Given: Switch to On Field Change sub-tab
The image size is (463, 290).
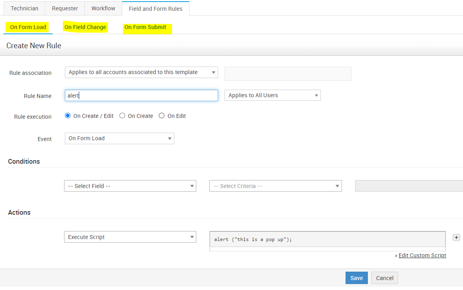Looking at the screenshot, I should 85,27.
